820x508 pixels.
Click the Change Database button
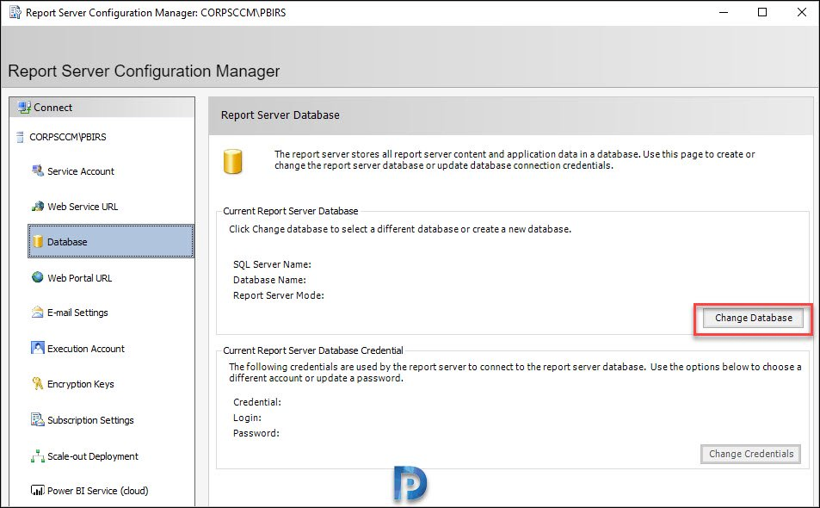[x=753, y=318]
